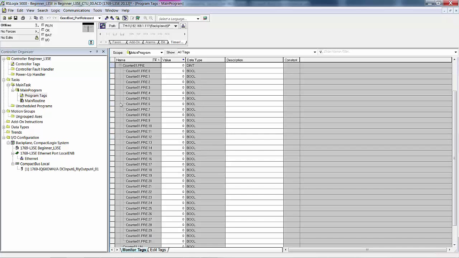The width and height of the screenshot is (459, 258).
Task: Click the Zoom Out magnifier icon
Action: pos(151,18)
